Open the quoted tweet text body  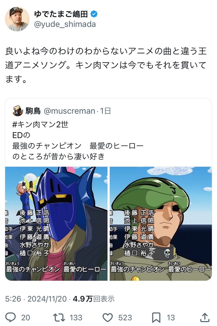(x=78, y=140)
